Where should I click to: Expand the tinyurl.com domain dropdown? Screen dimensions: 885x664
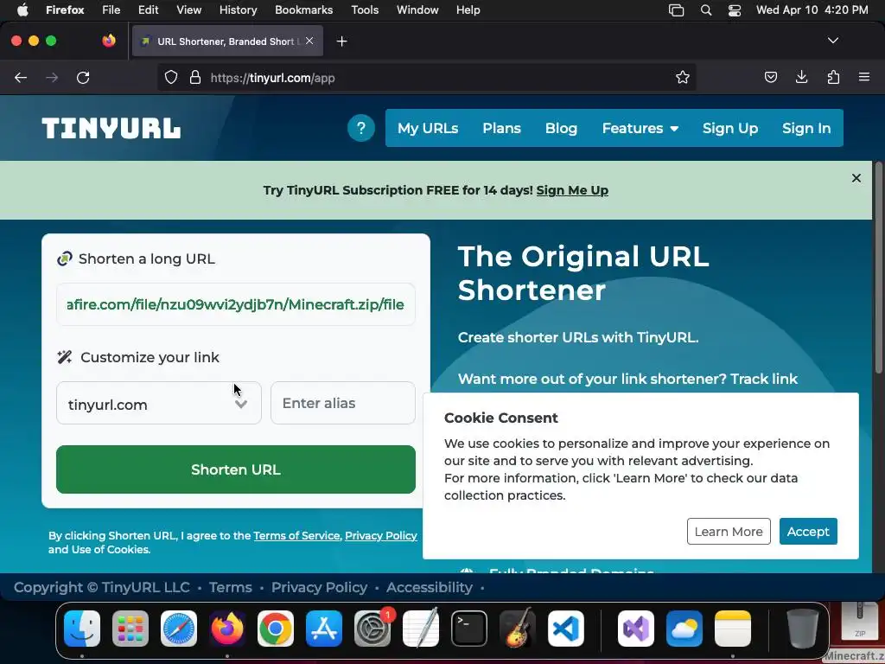point(159,403)
